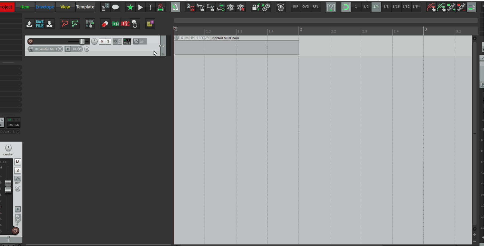Click the white snowflake freeze icon
Image resolution: width=484 pixels, height=246 pixels.
230,7
